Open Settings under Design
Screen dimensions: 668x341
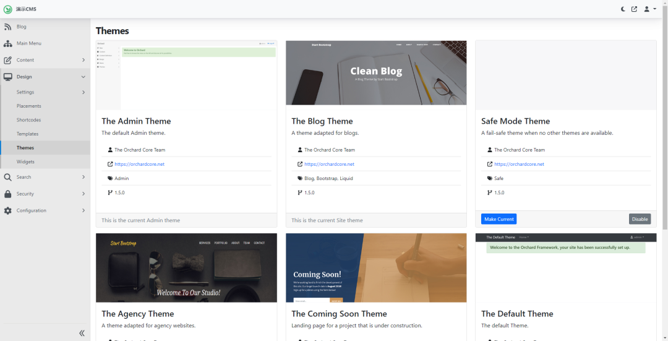[25, 92]
